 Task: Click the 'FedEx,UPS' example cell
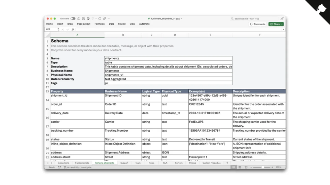tap(210, 124)
